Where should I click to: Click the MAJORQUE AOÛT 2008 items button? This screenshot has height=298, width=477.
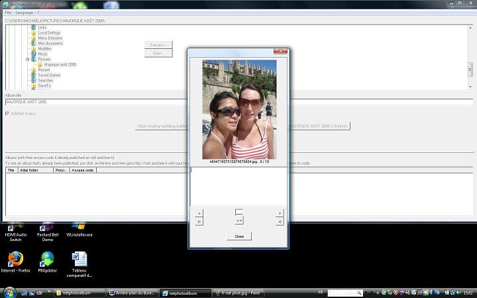[x=319, y=126]
